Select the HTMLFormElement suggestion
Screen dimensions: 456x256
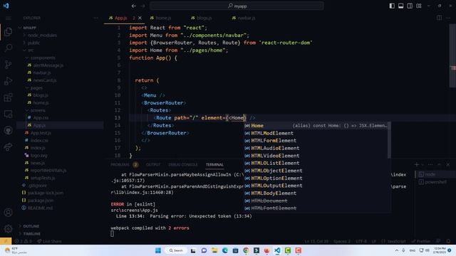point(316,141)
